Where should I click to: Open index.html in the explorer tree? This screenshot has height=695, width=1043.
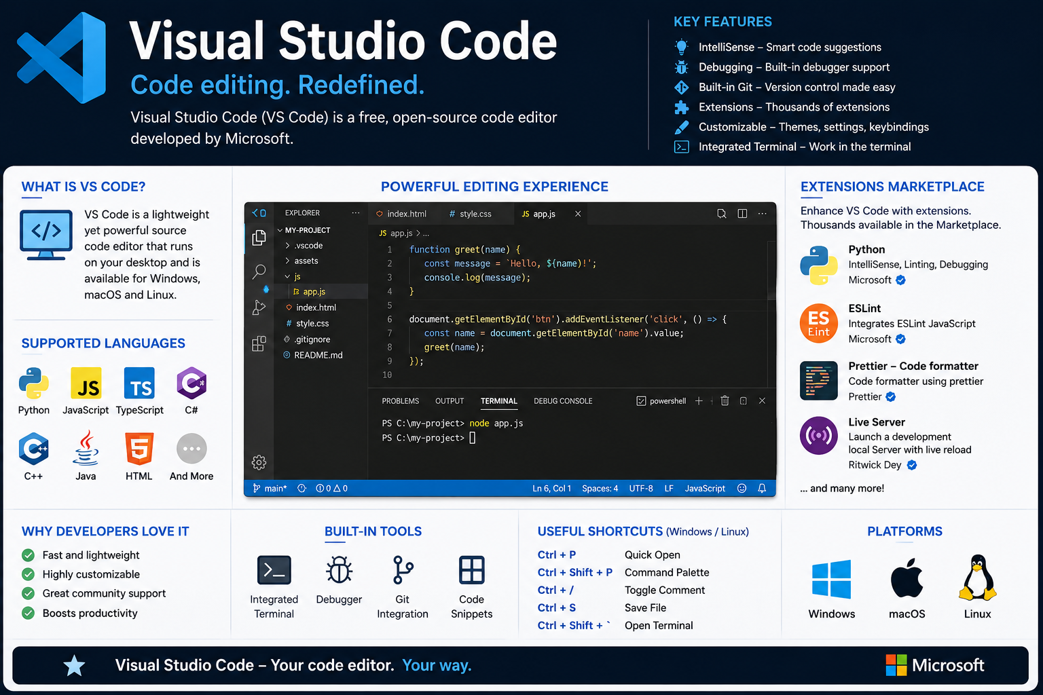[x=311, y=308]
